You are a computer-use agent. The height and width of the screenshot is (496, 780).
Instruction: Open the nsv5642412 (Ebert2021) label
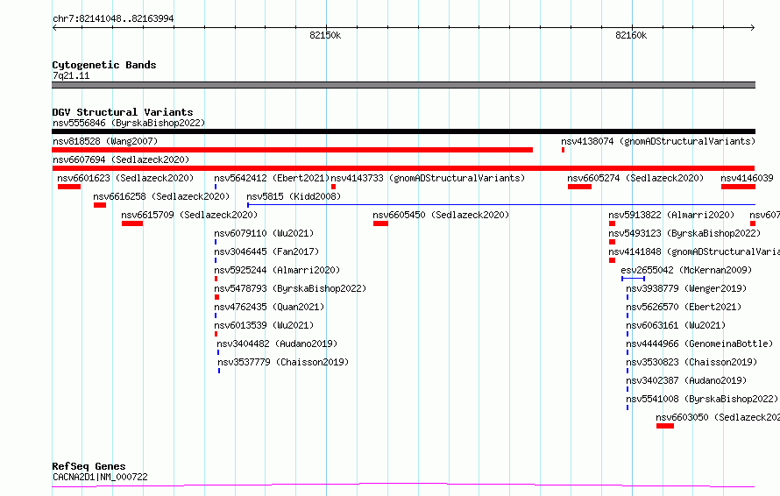click(x=272, y=178)
